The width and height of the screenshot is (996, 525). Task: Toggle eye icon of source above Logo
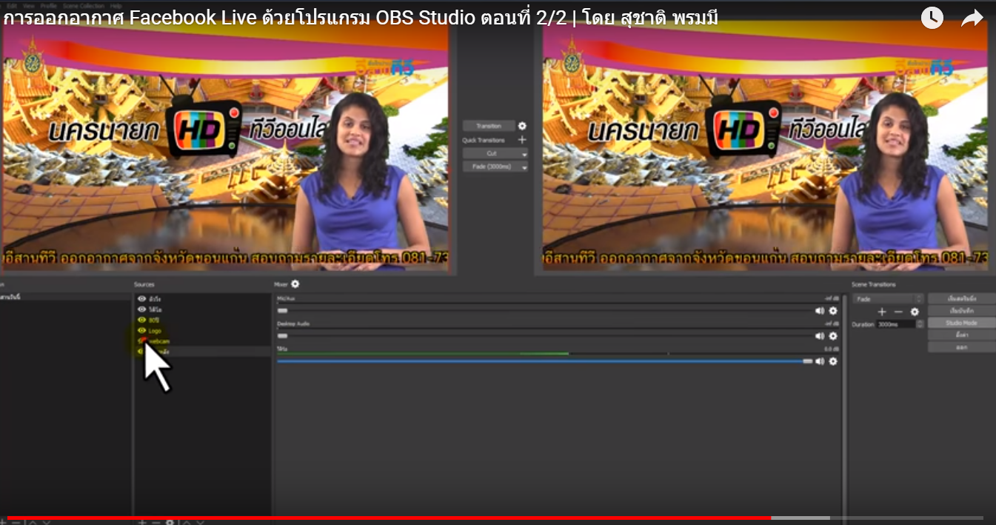(142, 319)
